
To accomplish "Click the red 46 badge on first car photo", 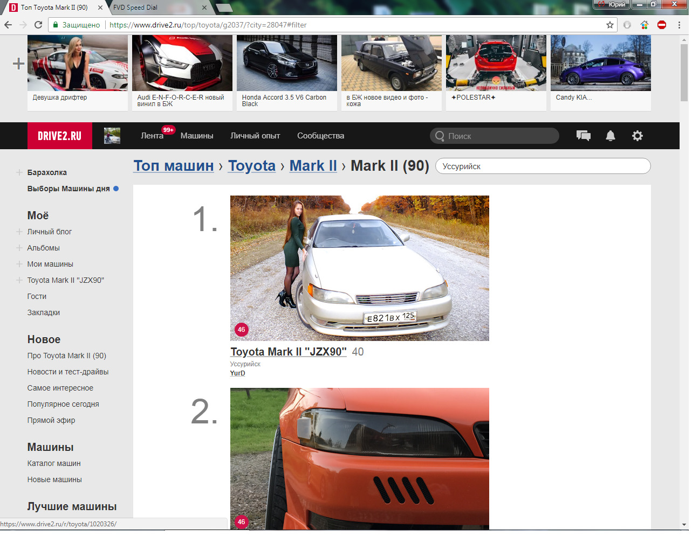I will pyautogui.click(x=241, y=330).
